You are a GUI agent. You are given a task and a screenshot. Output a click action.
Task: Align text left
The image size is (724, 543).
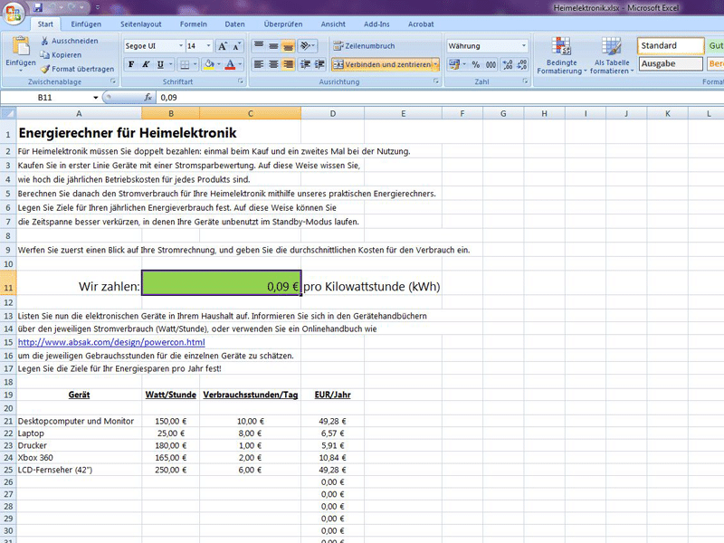259,64
